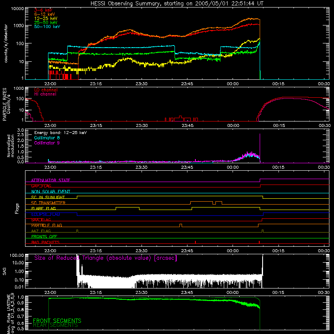Click the ATTENUATOR_STATE flag label

[x=51, y=180]
